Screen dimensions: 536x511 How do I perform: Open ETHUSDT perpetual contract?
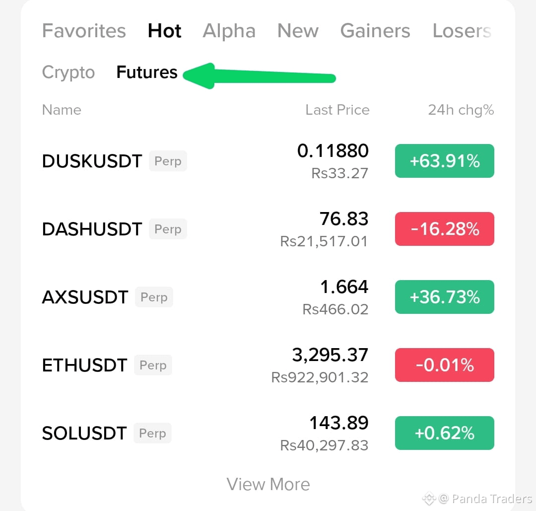point(268,365)
